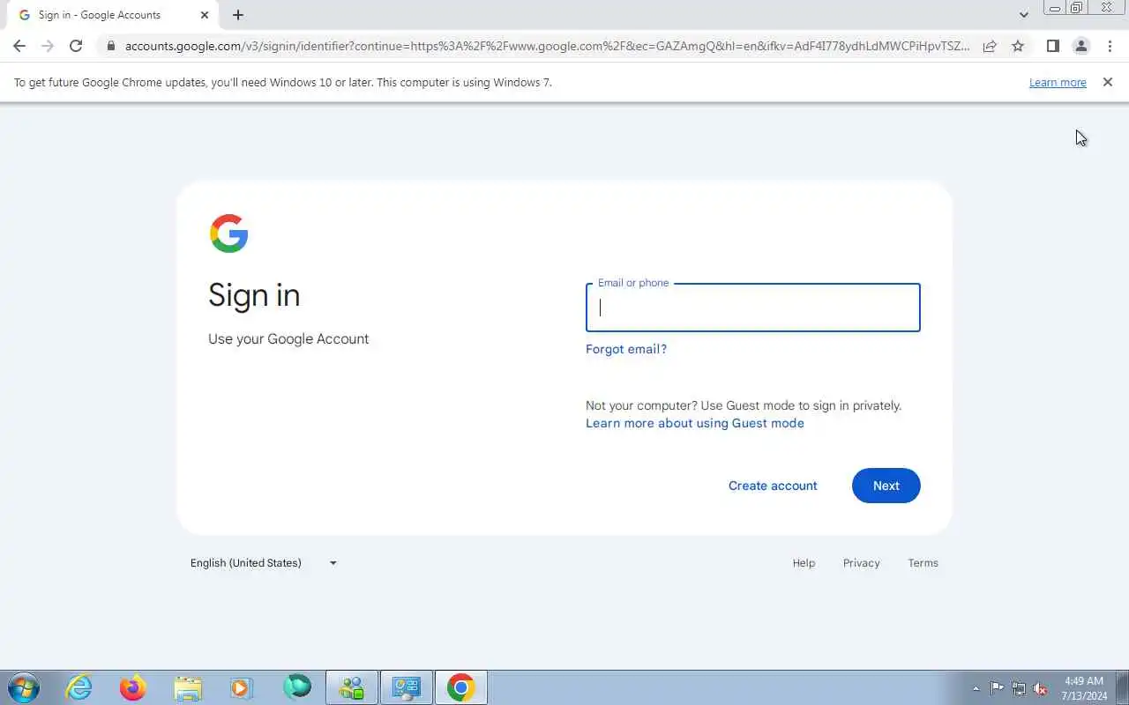The height and width of the screenshot is (705, 1129).
Task: Open a new tab with the plus button
Action: tap(238, 15)
